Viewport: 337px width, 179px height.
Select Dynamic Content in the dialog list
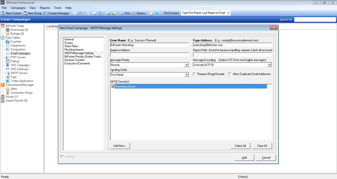(x=74, y=60)
